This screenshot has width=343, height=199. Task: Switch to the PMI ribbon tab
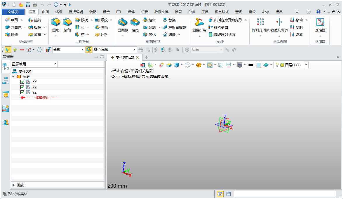pyautogui.click(x=191, y=12)
